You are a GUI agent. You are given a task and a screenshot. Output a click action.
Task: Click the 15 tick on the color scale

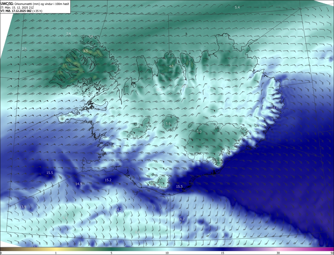[x=223, y=253]
